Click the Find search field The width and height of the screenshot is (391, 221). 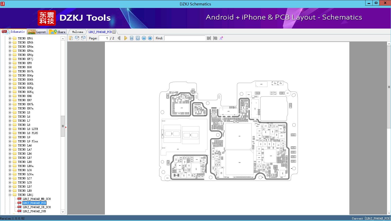pyautogui.click(x=185, y=38)
